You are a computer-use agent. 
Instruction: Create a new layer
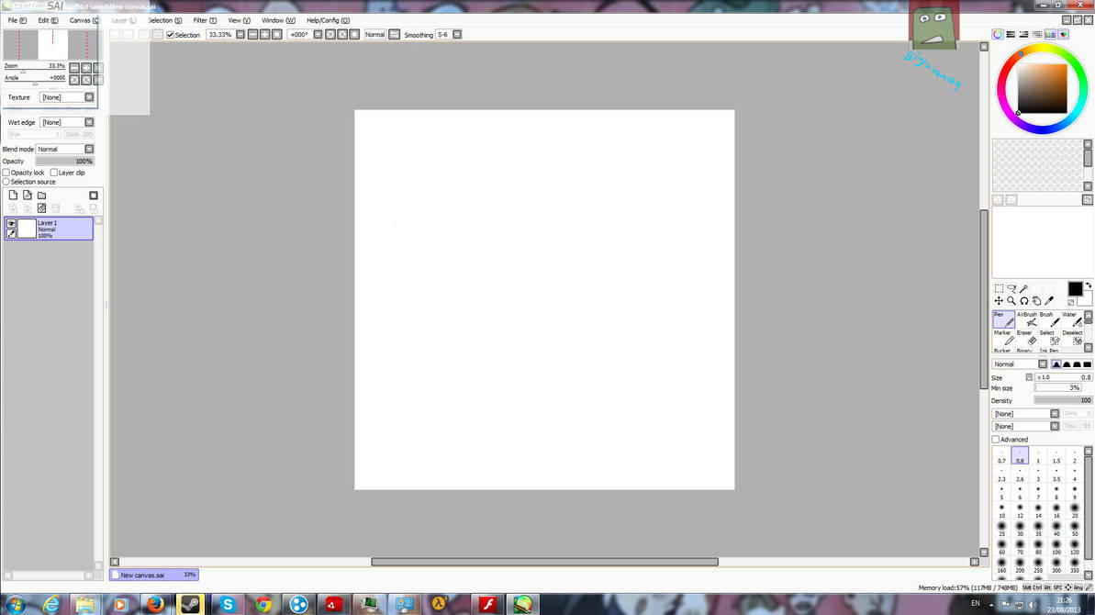point(14,195)
